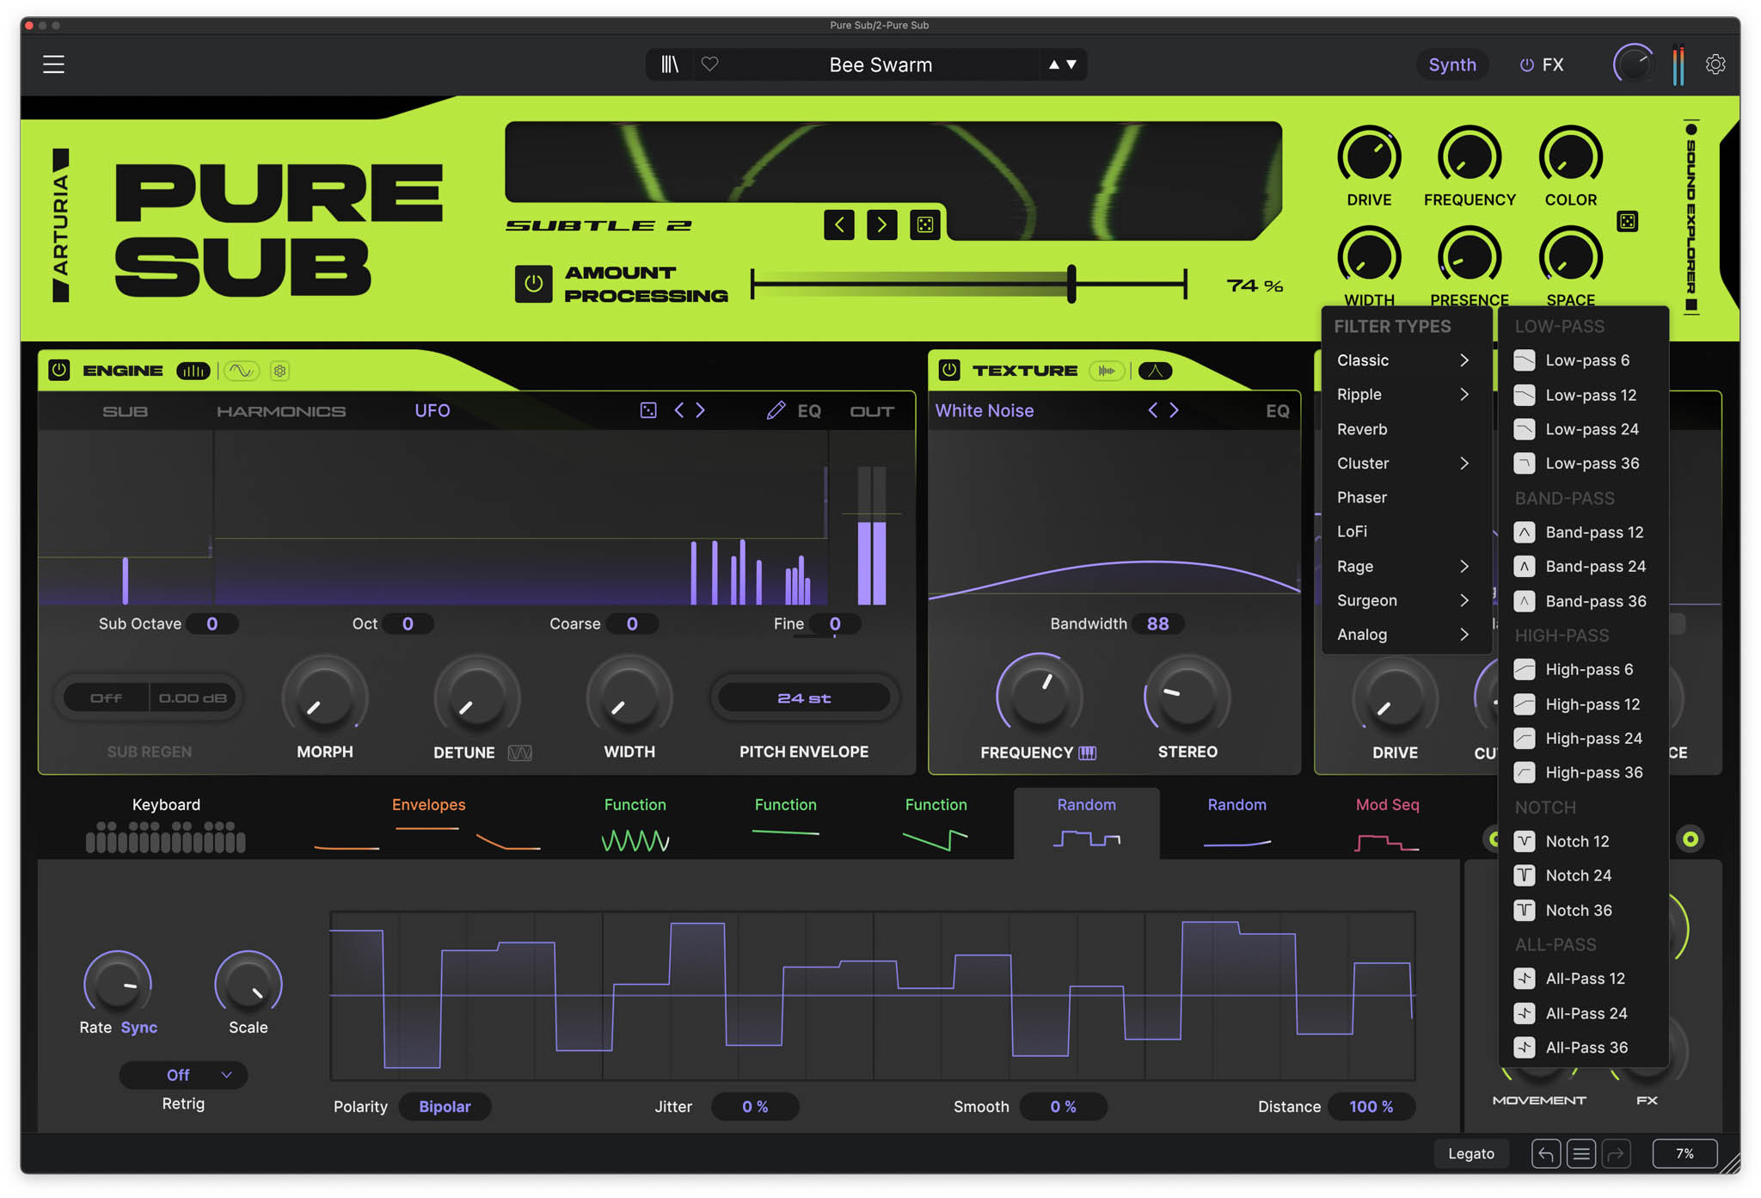This screenshot has width=1761, height=1198.
Task: Select the Engine SUB tab
Action: click(126, 411)
